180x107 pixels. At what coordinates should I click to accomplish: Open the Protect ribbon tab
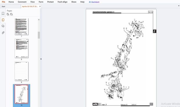51,2
